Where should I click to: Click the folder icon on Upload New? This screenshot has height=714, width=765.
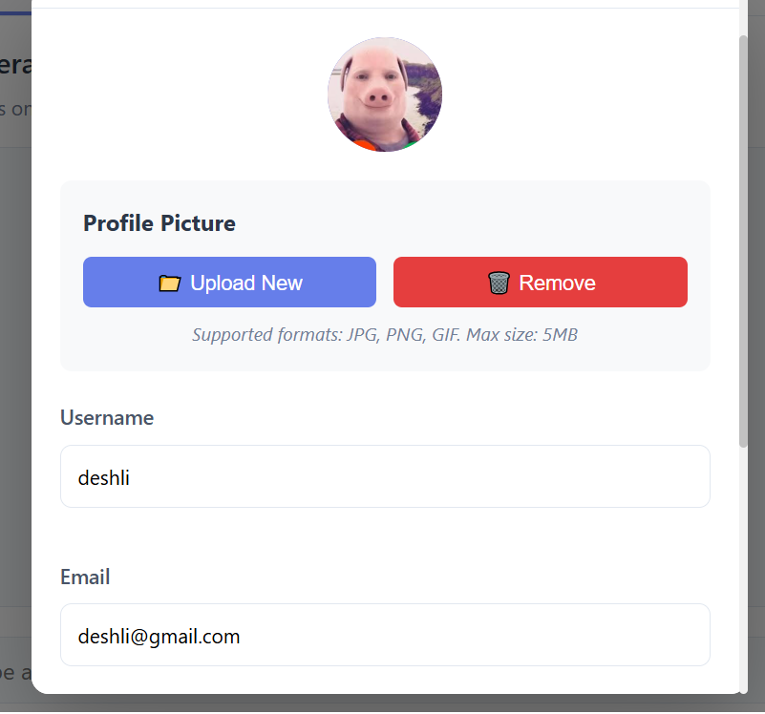(x=170, y=283)
